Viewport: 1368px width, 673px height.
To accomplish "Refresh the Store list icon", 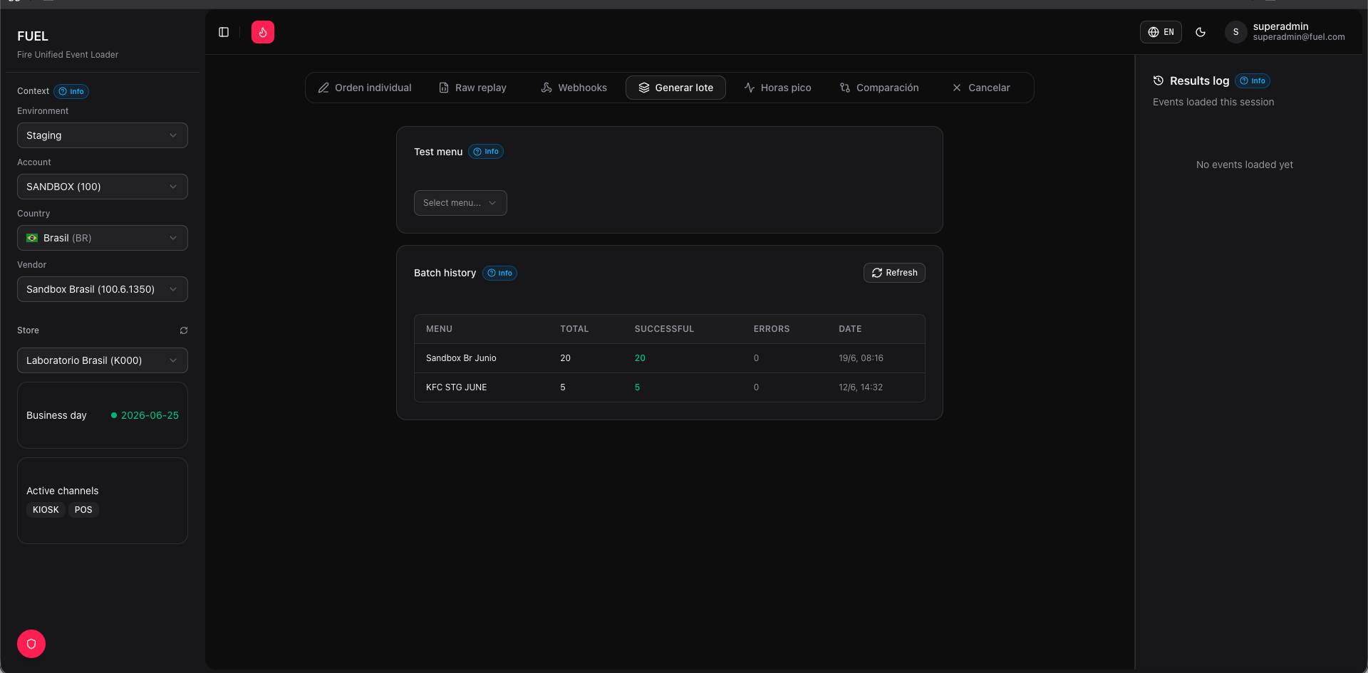I will pos(184,330).
